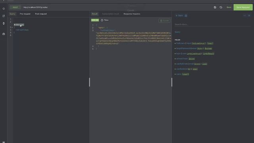The width and height of the screenshot is (254, 143).
Task: Click the divider handle between result and docs
Action: (x=172, y=82)
